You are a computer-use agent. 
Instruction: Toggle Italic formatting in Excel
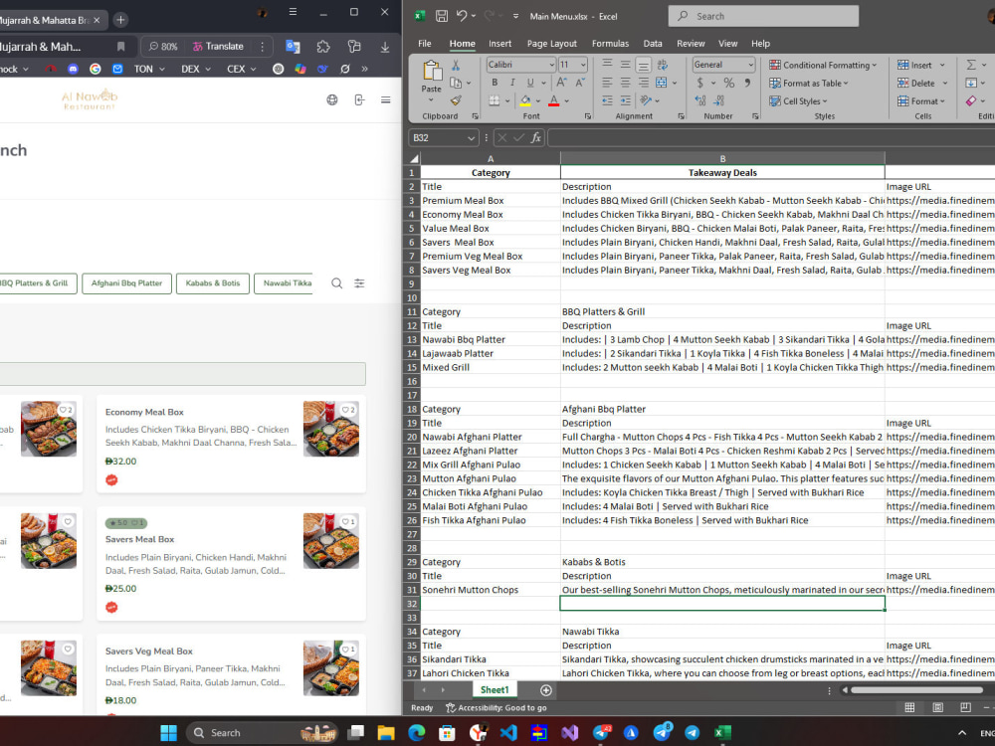tap(512, 83)
